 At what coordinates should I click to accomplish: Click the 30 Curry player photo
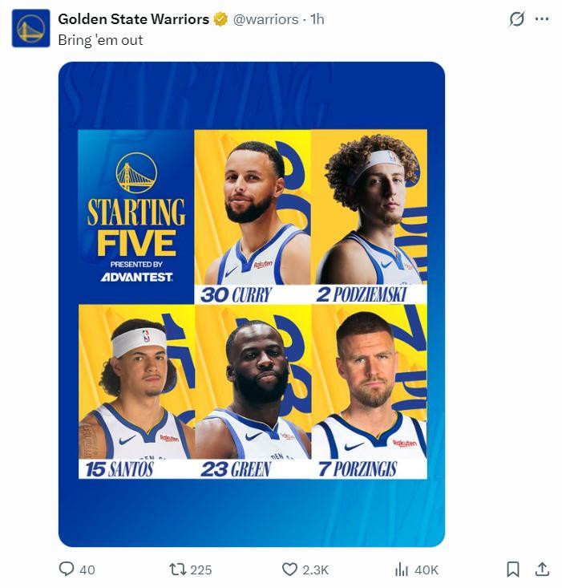(252, 213)
